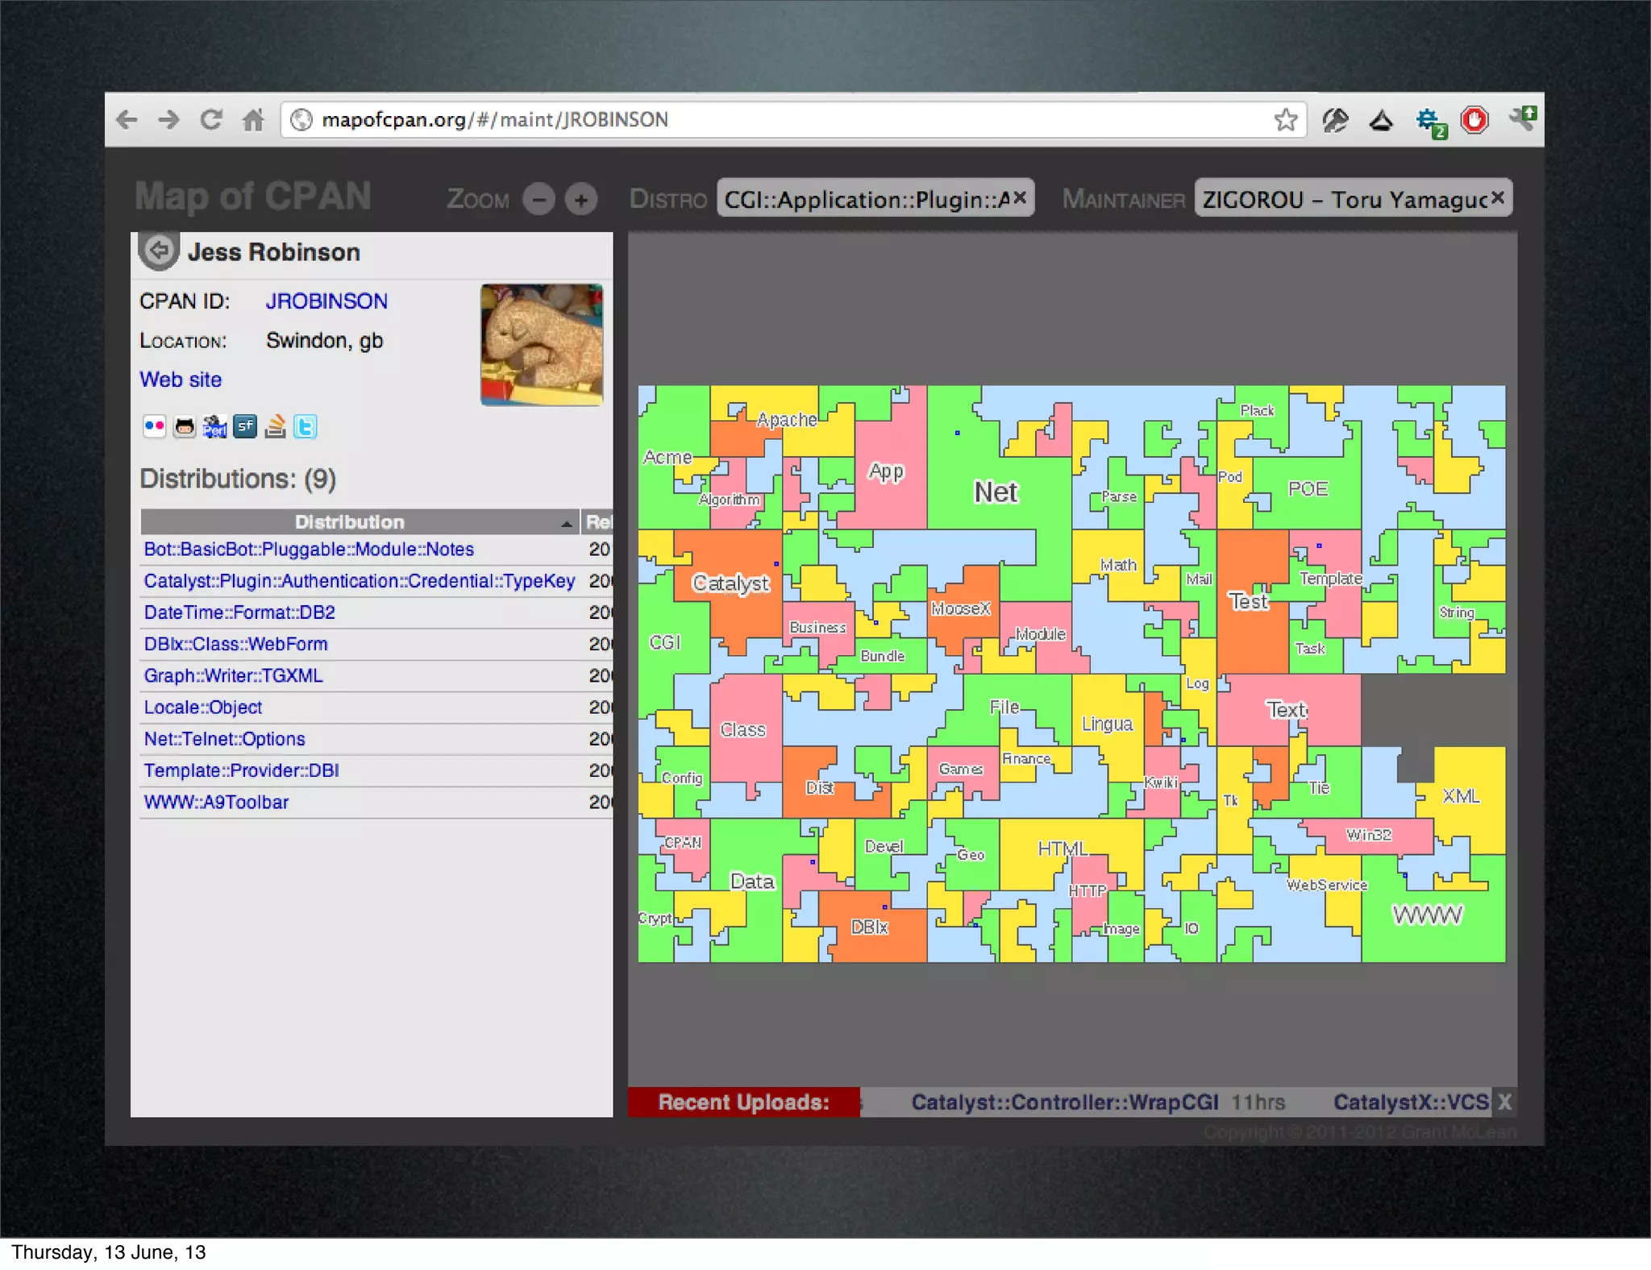Viewport: 1651px width, 1270px height.
Task: Dismiss the Recent Uploads ticker bar
Action: (x=1504, y=1102)
